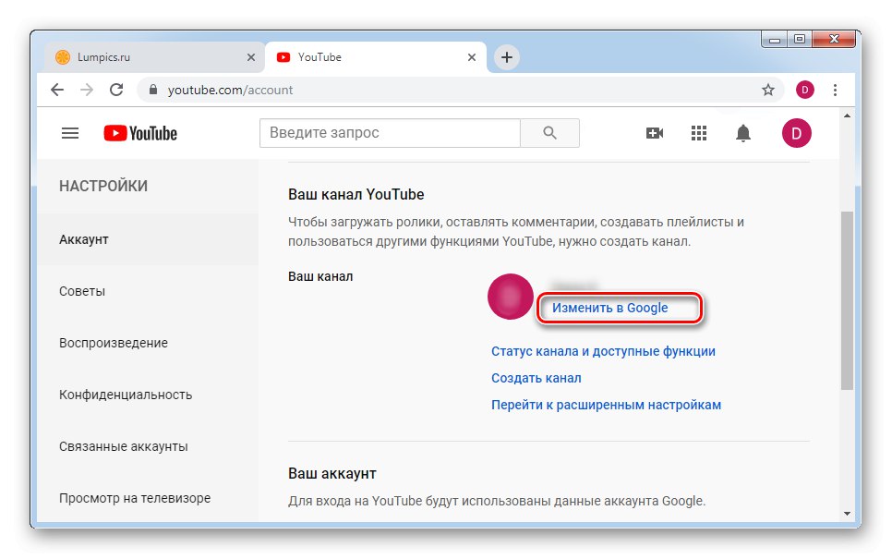The height and width of the screenshot is (559, 892).
Task: Open the YouTube account avatar menu
Action: tap(796, 132)
